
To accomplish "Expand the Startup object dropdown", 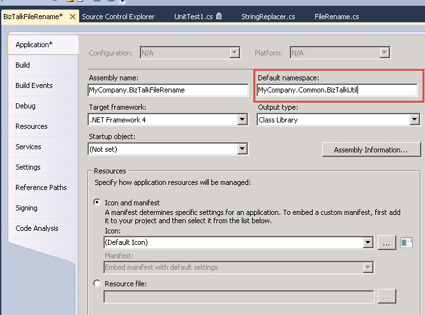I will pos(242,149).
